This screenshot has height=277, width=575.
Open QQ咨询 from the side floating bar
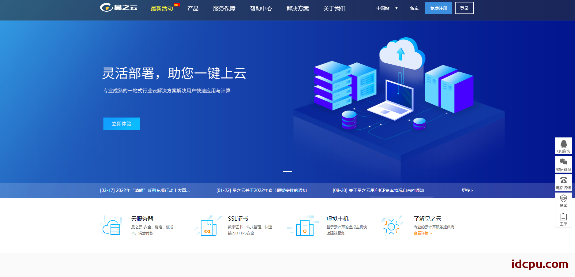563,146
